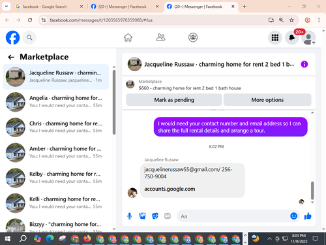Click the voice clip microphone icon

130,216
